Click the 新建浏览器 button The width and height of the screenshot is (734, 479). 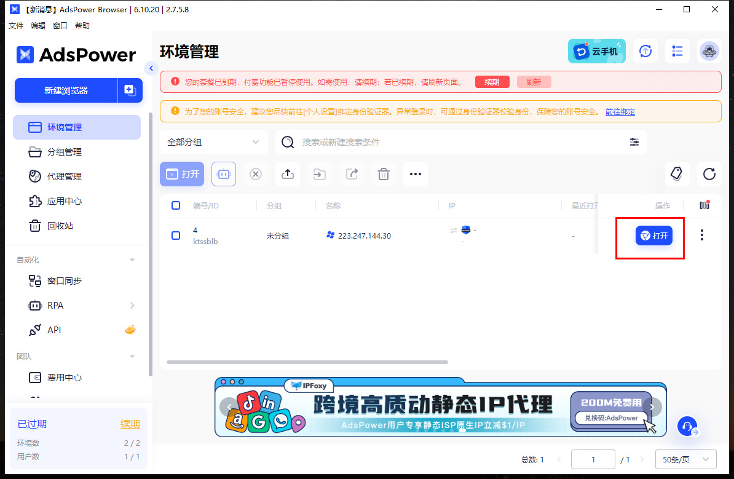(x=66, y=90)
